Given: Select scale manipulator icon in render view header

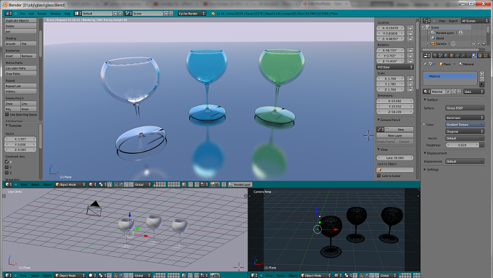Looking at the screenshot, I should point(131,184).
